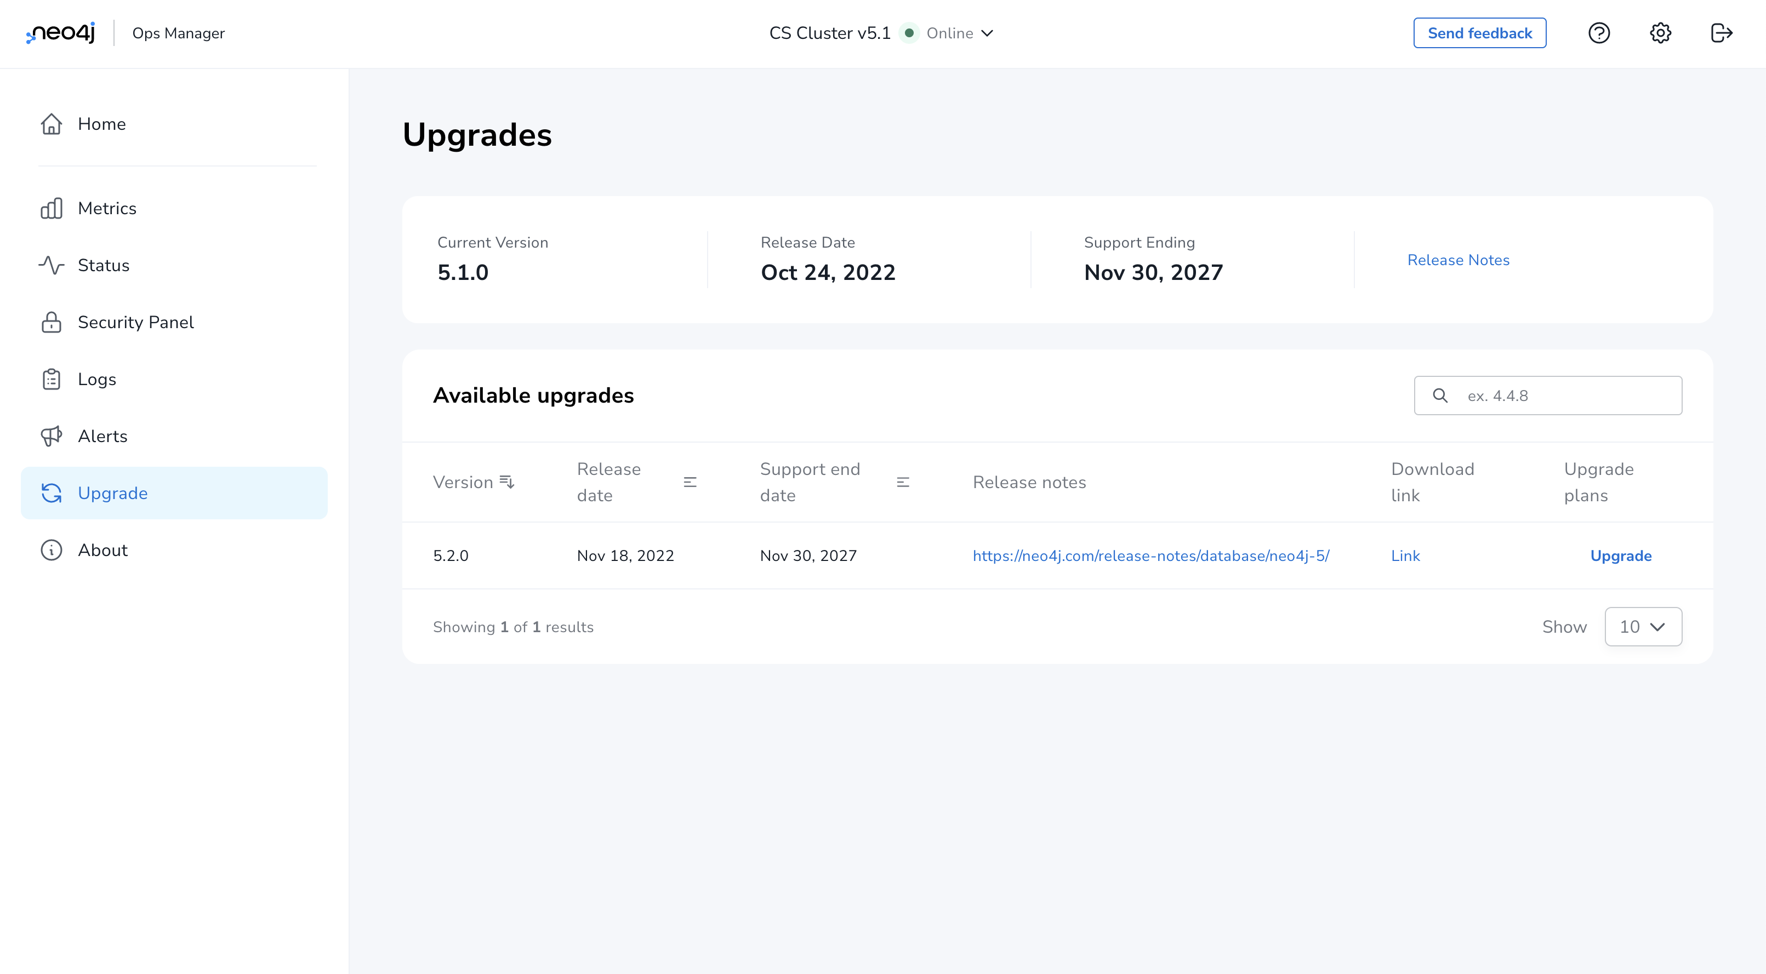Click the CS Cluster v5.1 name
1766x974 pixels.
pyautogui.click(x=829, y=33)
